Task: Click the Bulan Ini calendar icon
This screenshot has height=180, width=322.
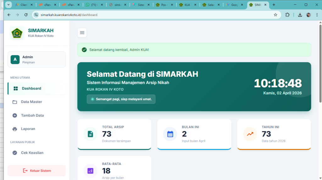Action: pyautogui.click(x=170, y=134)
